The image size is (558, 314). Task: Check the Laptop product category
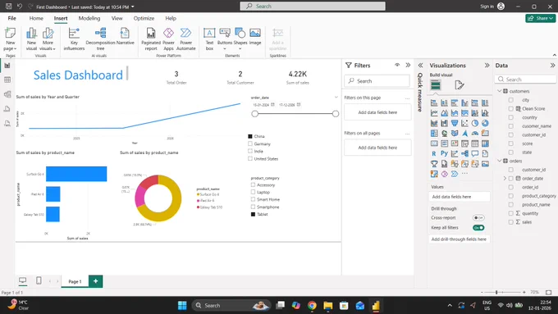pos(253,192)
